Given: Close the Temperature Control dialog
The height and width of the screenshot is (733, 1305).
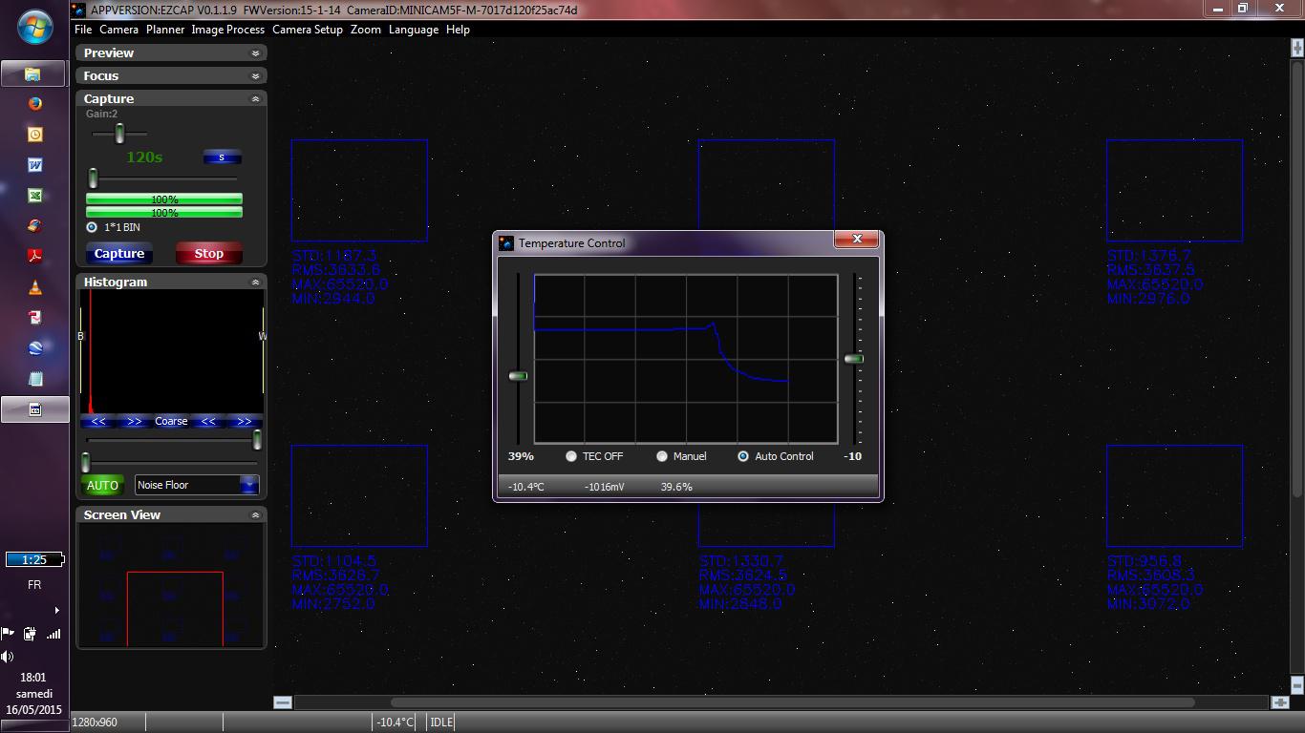Looking at the screenshot, I should point(857,240).
